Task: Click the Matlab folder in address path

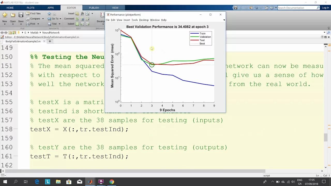Action: [x=34, y=33]
